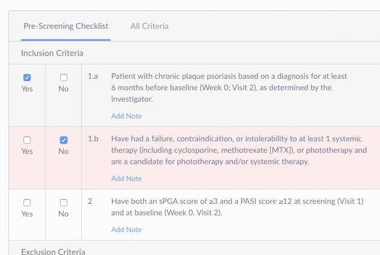Add Note to chronic plaque psoriasis criterion

click(126, 116)
